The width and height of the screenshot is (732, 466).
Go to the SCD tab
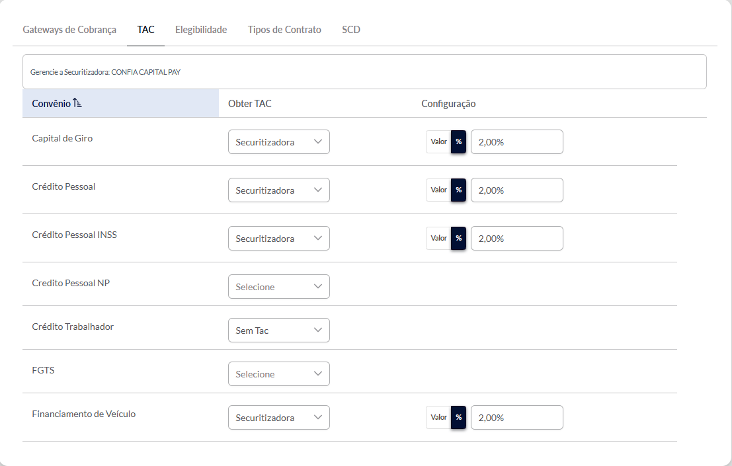(351, 30)
